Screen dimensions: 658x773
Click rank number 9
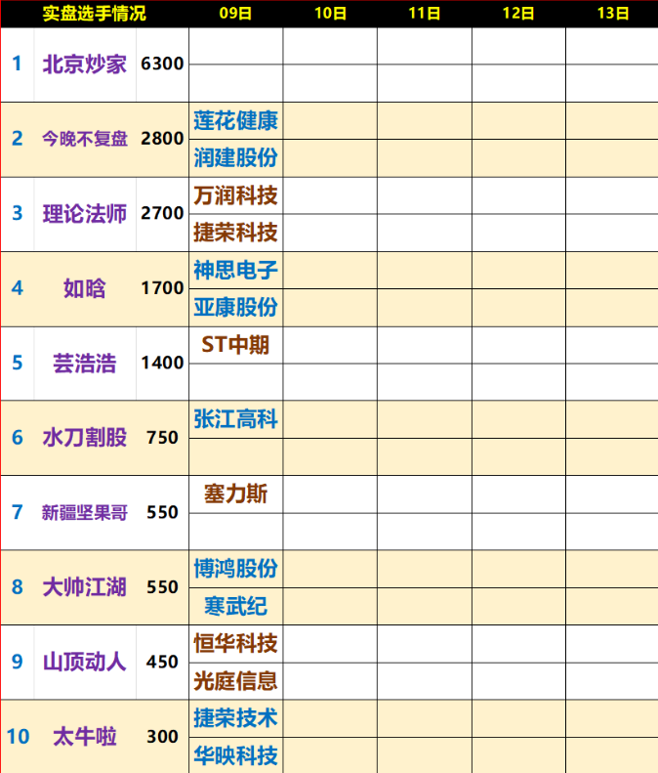pos(18,662)
